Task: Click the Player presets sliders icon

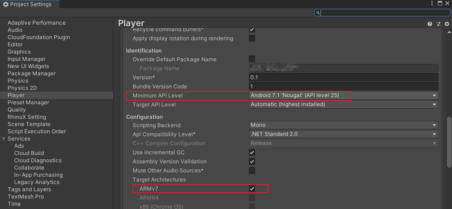Action: [x=439, y=24]
